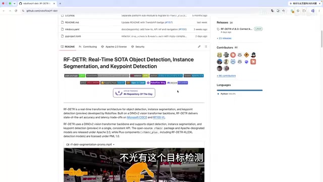Open the README.md file
Viewport: 323px width, 182px height.
[x=72, y=22]
